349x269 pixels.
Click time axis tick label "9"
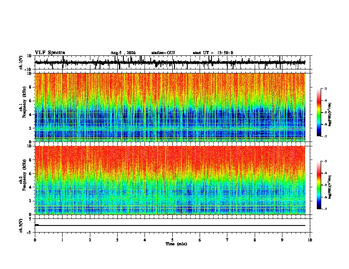pos(282,240)
